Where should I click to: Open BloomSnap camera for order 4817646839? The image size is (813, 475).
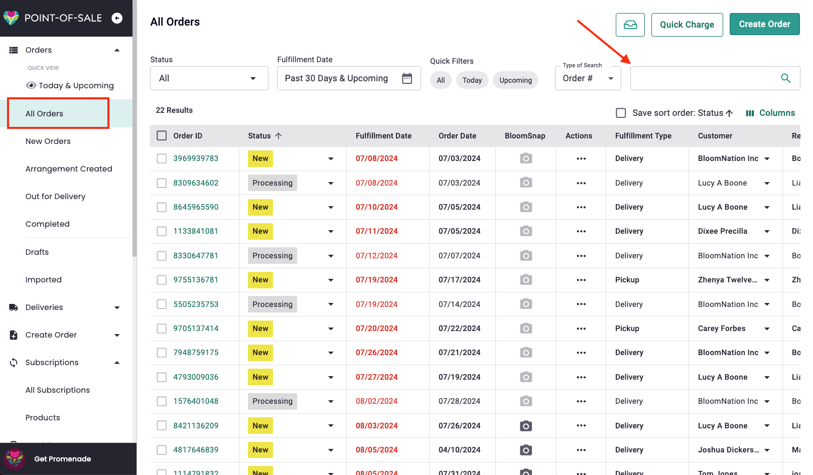coord(525,450)
